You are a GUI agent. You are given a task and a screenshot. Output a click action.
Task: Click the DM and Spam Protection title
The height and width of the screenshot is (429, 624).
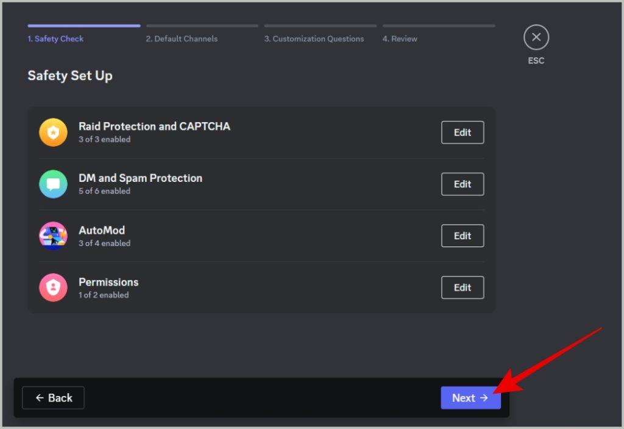141,178
